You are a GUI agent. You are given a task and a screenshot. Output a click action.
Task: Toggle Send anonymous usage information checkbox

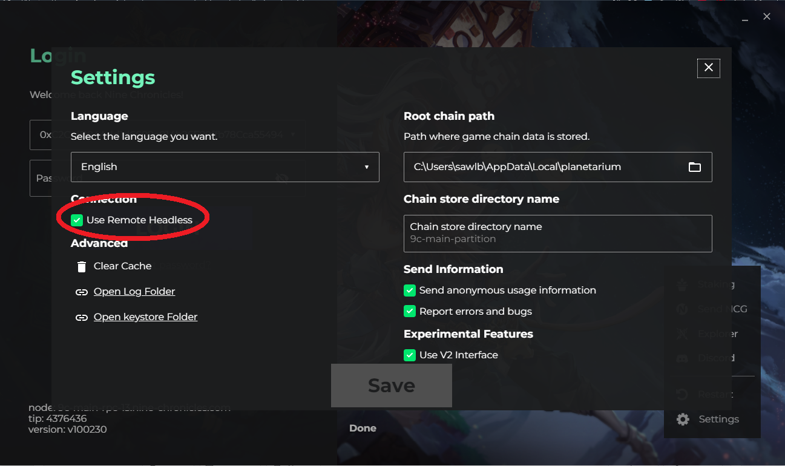coord(410,290)
